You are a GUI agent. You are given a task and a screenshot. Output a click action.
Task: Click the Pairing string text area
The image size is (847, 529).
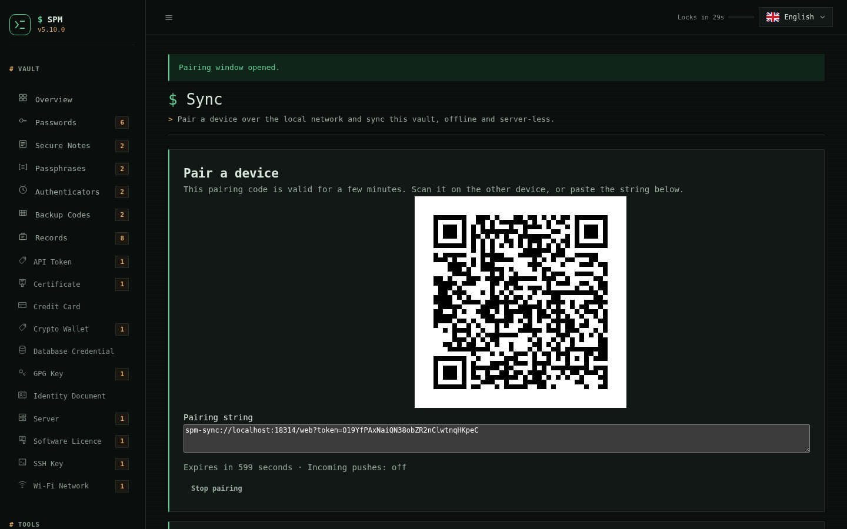[496, 438]
